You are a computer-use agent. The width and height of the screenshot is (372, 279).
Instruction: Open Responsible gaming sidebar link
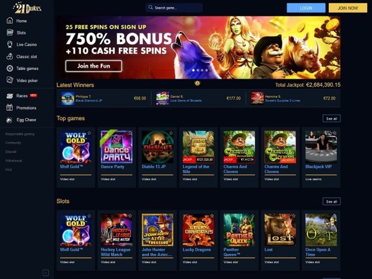coord(20,134)
